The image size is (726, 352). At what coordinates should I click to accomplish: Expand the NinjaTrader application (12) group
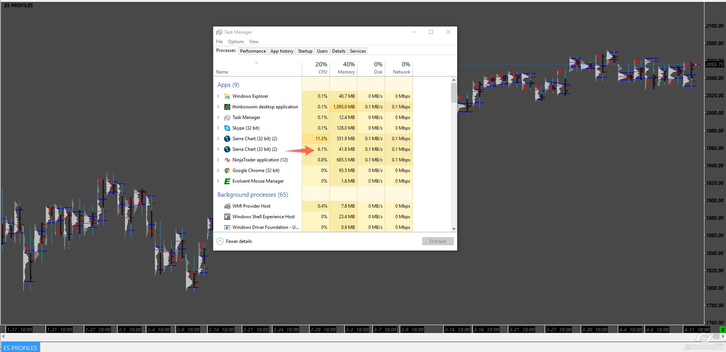click(218, 160)
